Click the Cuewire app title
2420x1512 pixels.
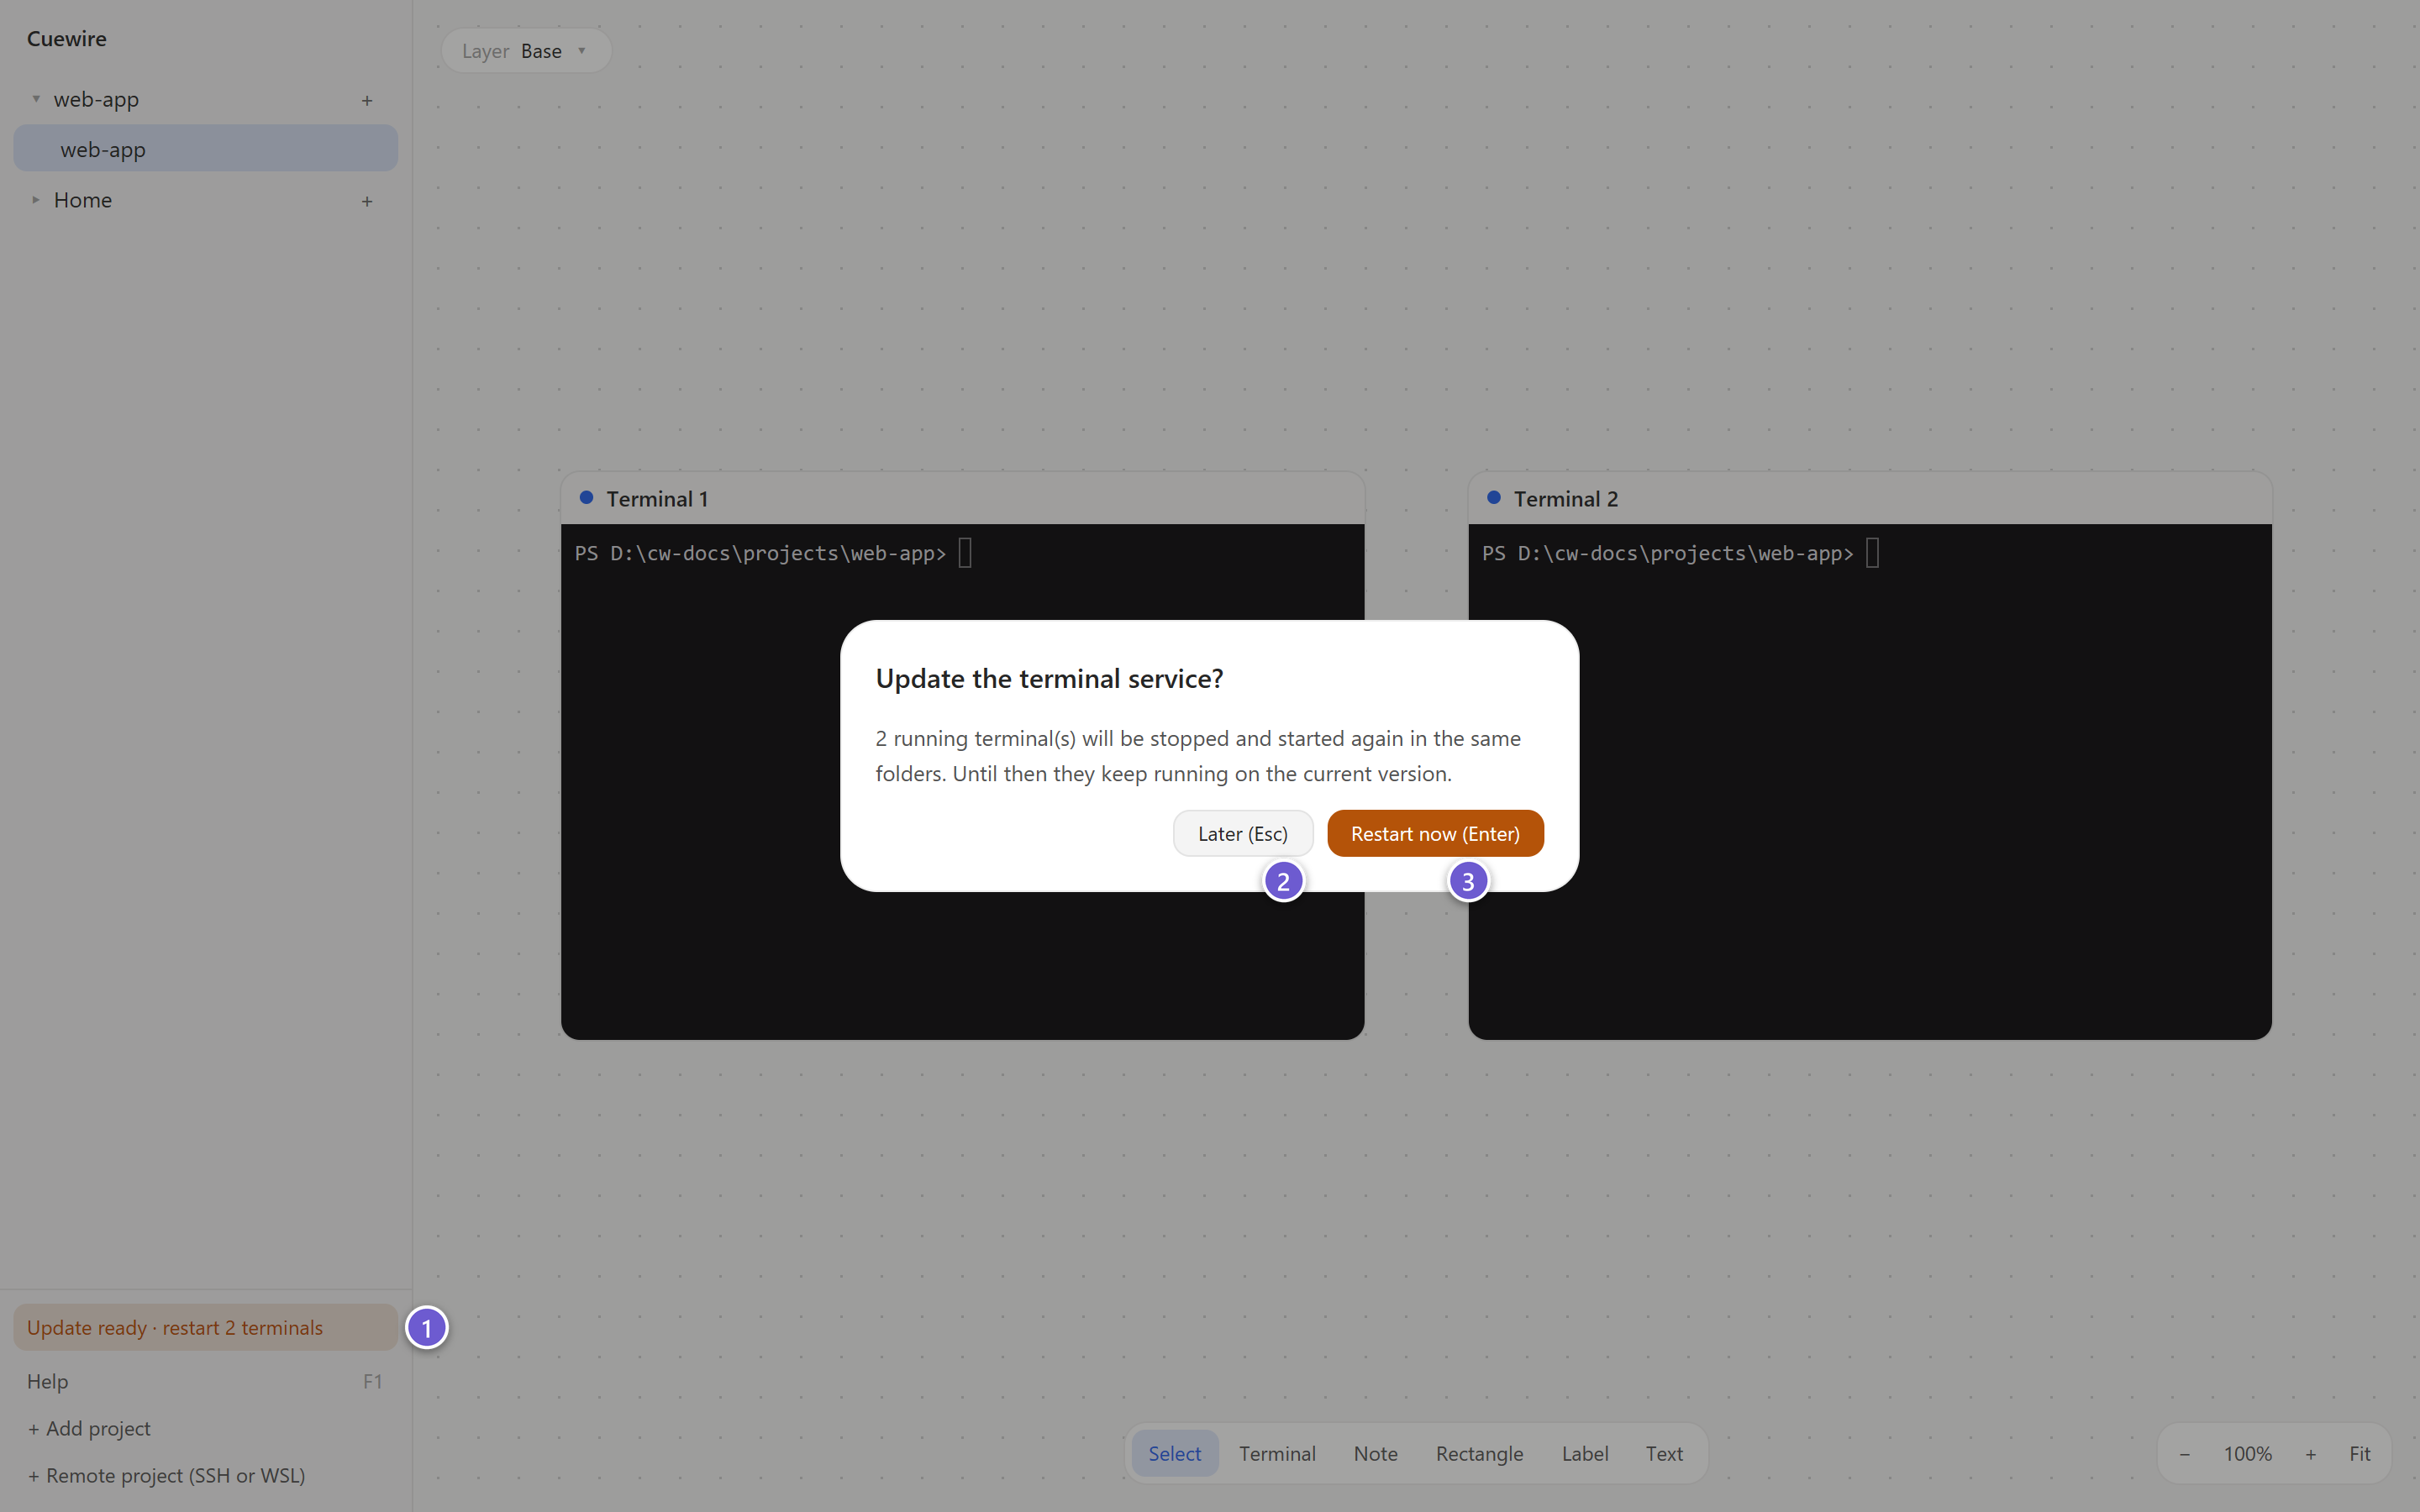(66, 38)
